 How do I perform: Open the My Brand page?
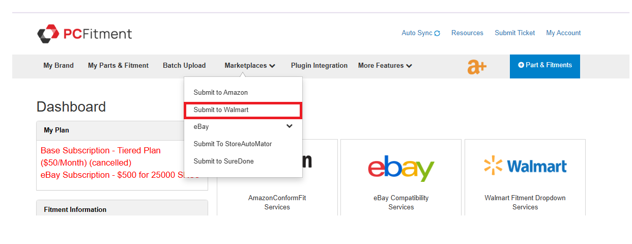(59, 66)
